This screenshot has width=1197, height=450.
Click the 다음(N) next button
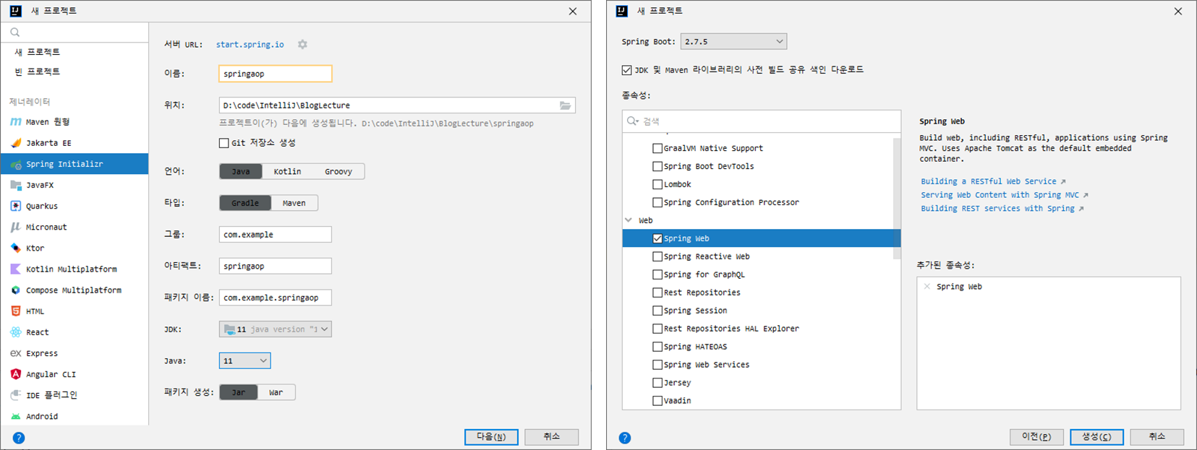(491, 437)
